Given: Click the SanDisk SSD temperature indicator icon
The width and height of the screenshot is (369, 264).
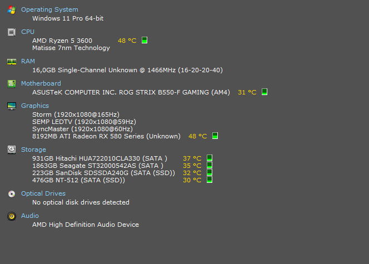Looking at the screenshot, I should point(210,172).
